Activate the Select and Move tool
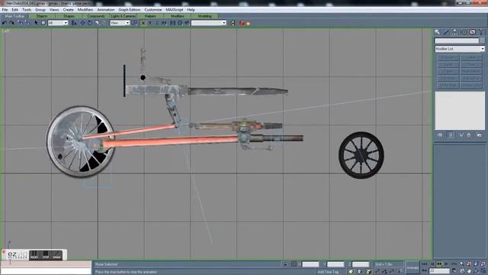This screenshot has width=488, height=275. pos(82,23)
